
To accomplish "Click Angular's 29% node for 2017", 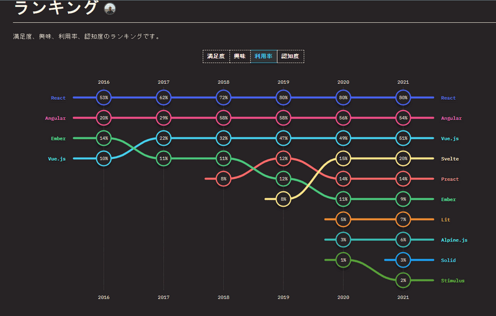I will point(164,118).
